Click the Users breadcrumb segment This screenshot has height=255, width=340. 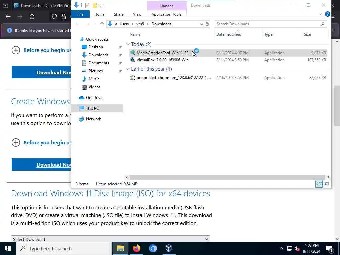(x=124, y=24)
